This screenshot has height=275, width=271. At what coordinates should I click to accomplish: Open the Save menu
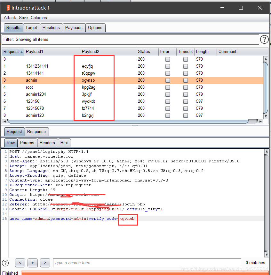click(x=23, y=18)
